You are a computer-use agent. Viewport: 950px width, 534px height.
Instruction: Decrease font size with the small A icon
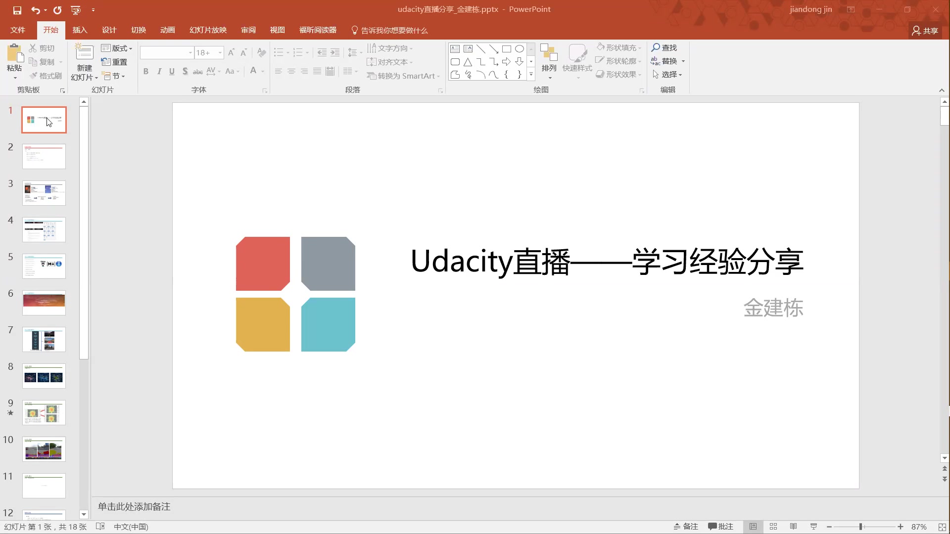(243, 52)
